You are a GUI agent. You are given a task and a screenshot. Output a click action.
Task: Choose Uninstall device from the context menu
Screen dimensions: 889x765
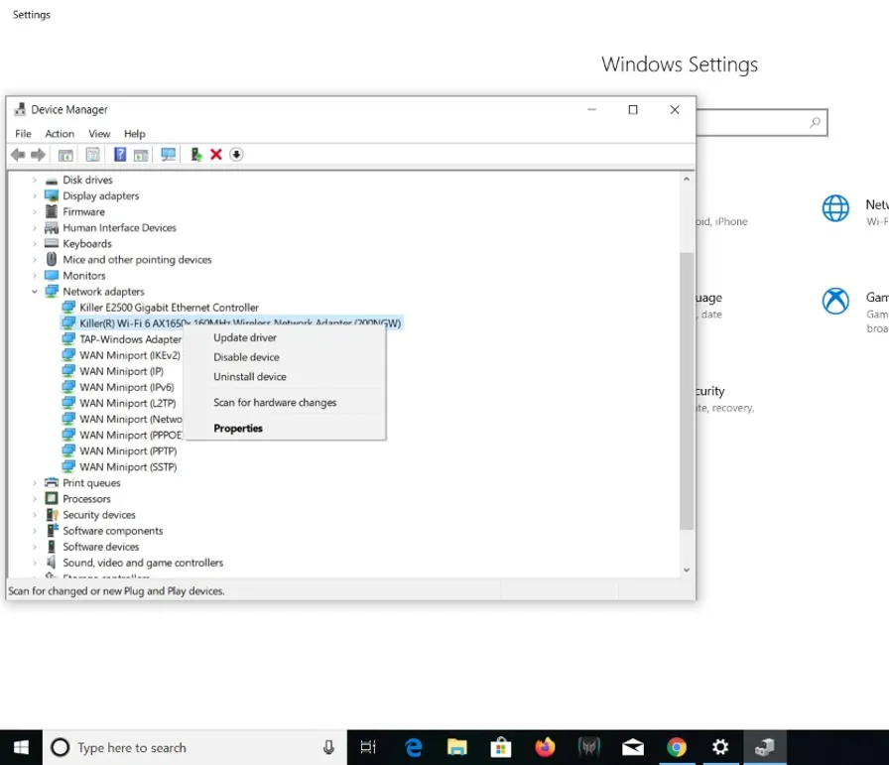[x=285, y=376]
